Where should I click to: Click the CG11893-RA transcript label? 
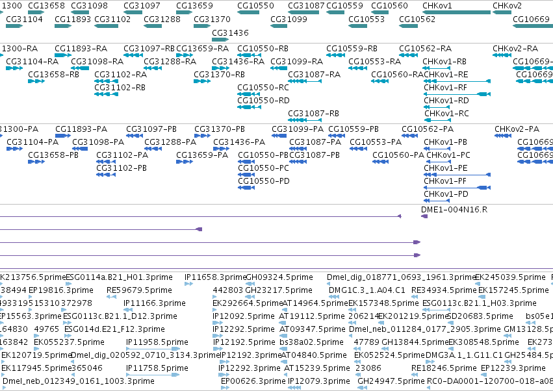pos(81,48)
